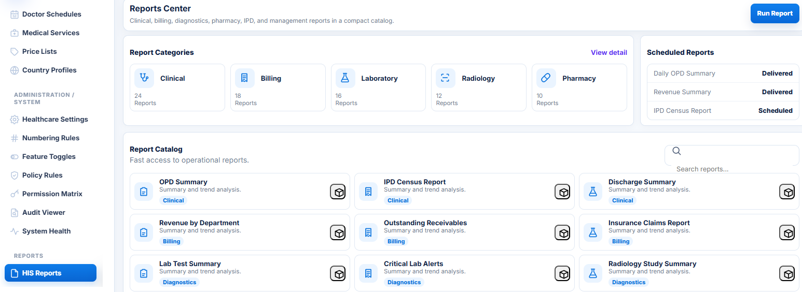Screen dimensions: 802x292
Task: Click the clipboard icon on OPD Summary card
Action: tap(144, 192)
